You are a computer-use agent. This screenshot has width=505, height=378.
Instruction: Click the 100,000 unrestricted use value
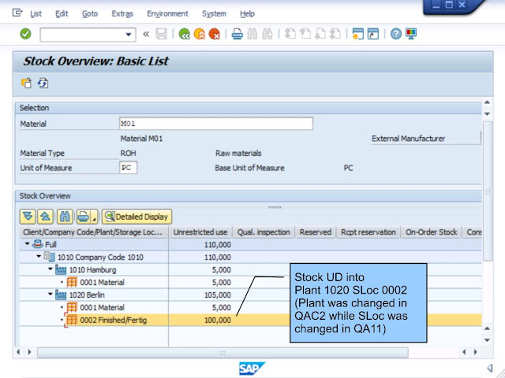tap(218, 321)
